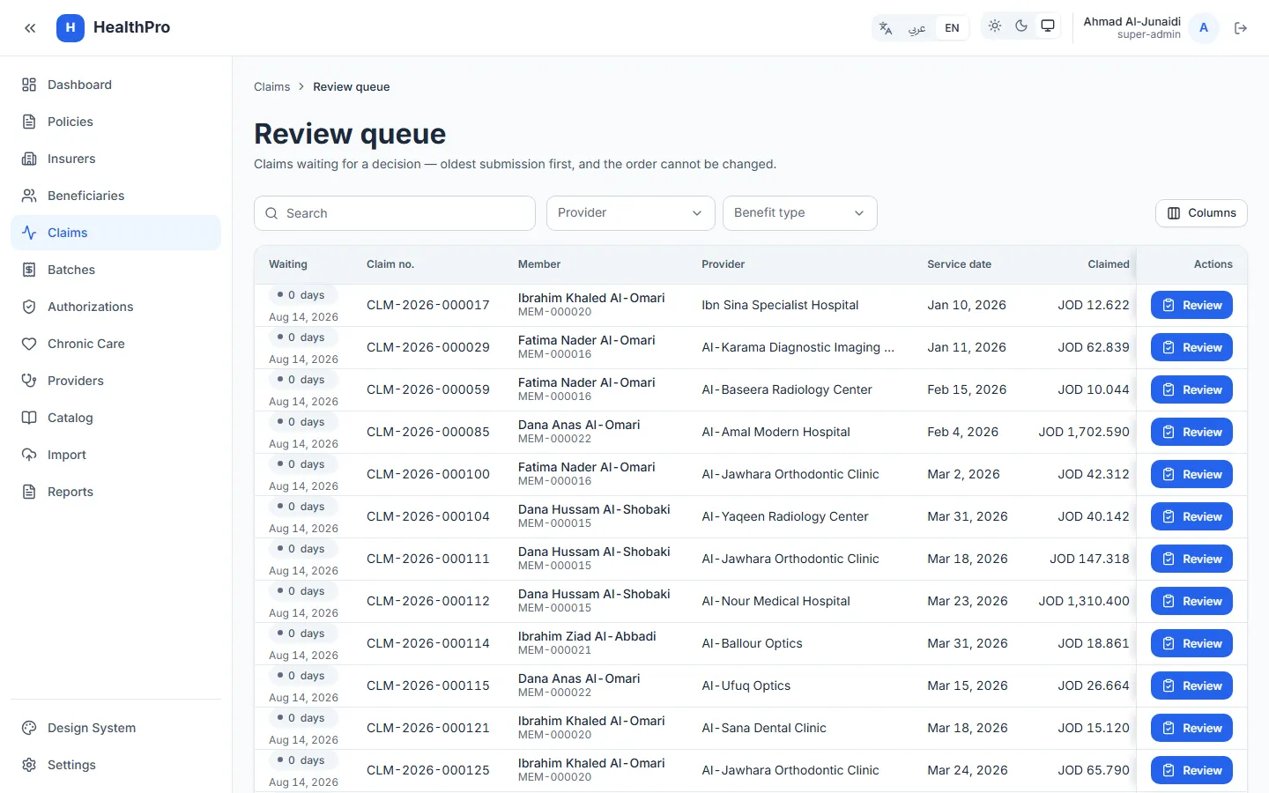Click the Catalog book icon
The width and height of the screenshot is (1269, 793).
point(29,418)
